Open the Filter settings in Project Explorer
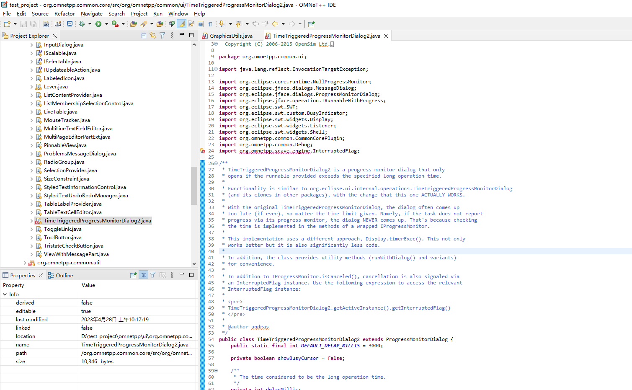 pos(162,36)
